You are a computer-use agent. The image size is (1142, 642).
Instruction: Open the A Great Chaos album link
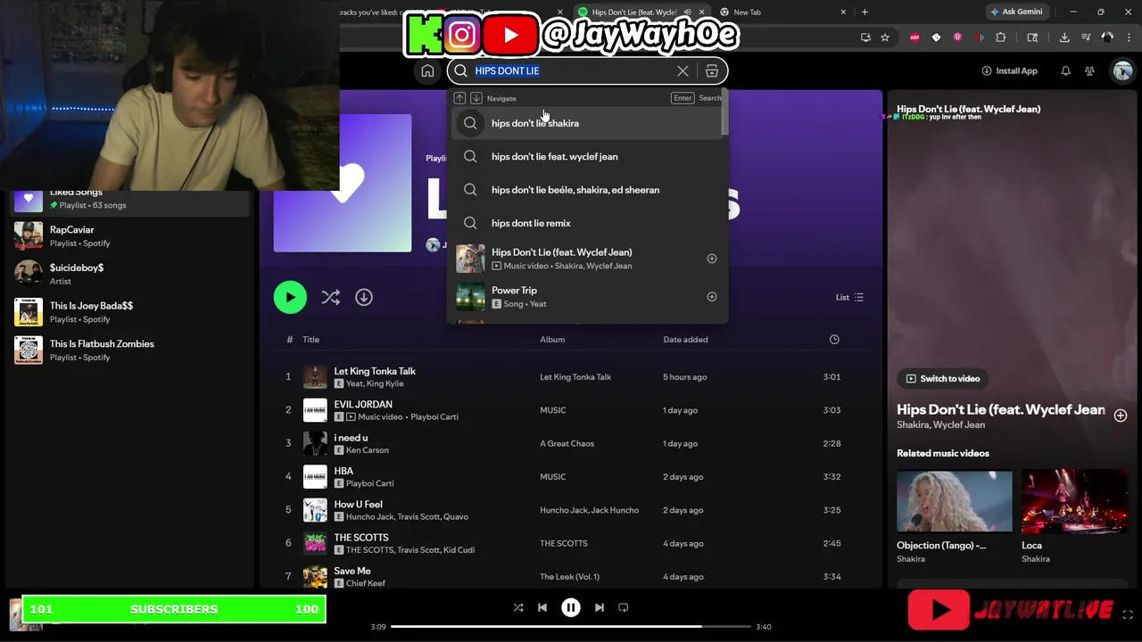click(x=567, y=443)
